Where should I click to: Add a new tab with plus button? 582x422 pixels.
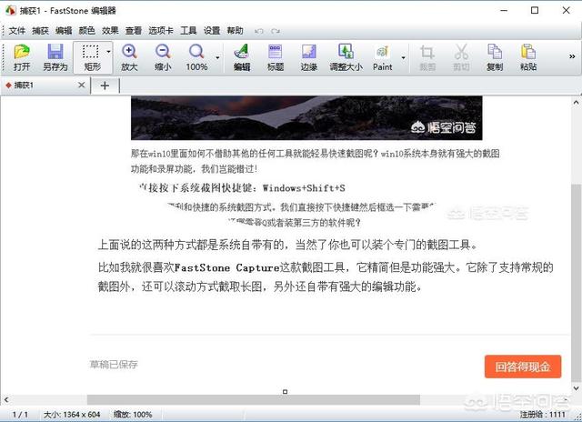(x=105, y=85)
